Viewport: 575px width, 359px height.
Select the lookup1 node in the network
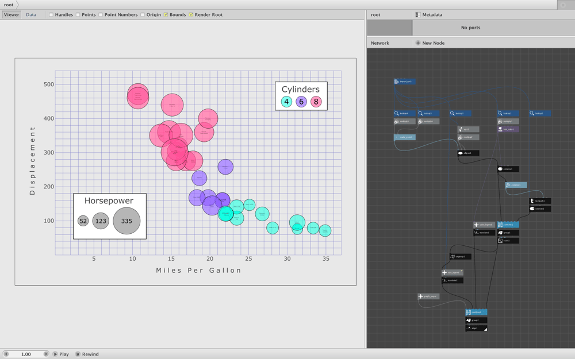(540, 114)
